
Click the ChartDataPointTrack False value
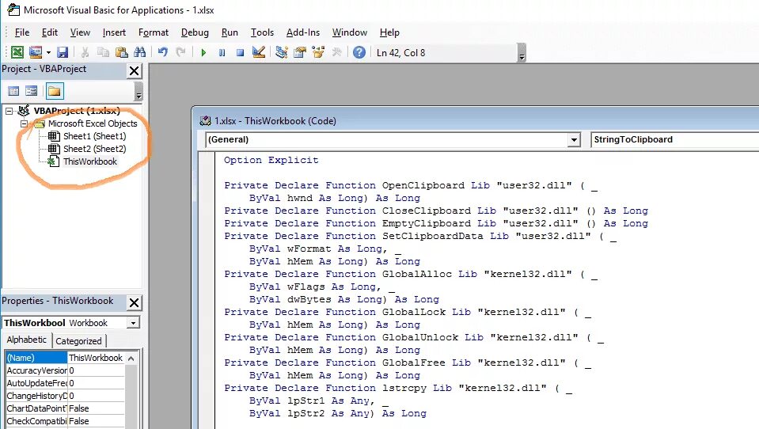(x=96, y=408)
